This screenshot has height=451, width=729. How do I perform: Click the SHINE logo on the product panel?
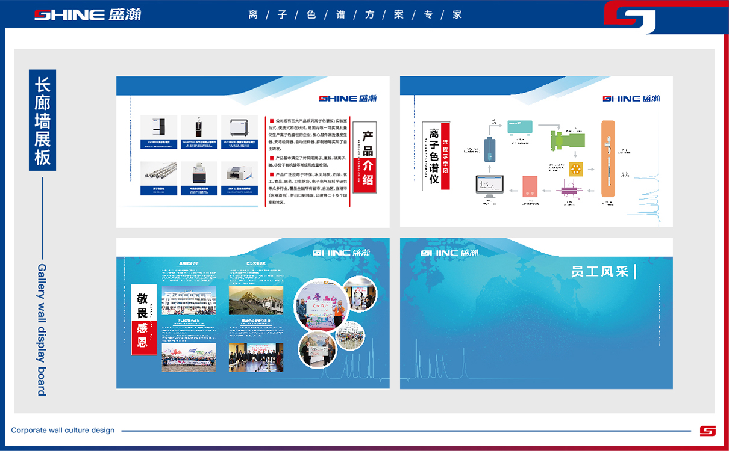347,98
